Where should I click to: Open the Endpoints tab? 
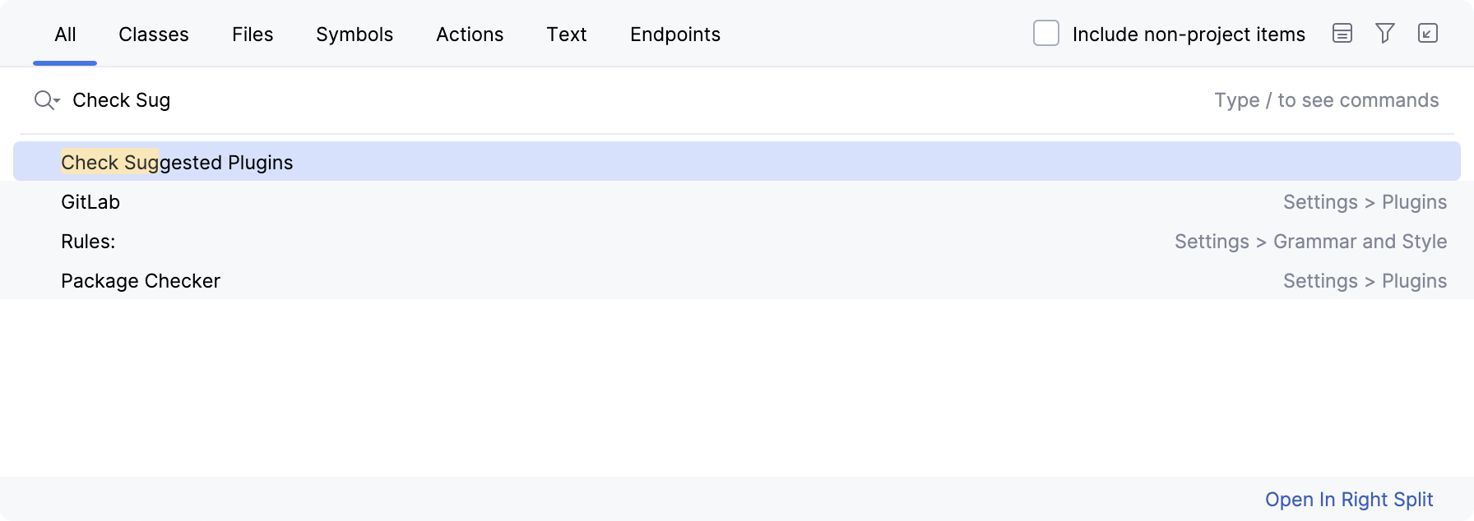click(x=674, y=35)
